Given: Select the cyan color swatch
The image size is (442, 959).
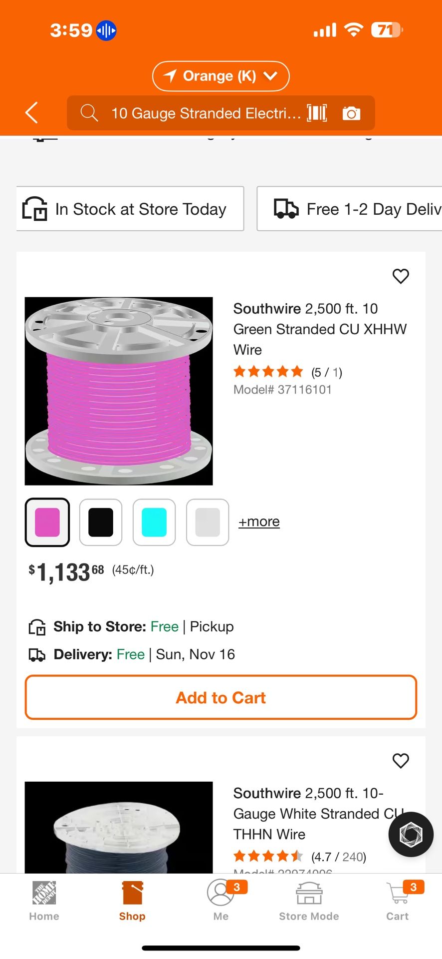Looking at the screenshot, I should (154, 522).
